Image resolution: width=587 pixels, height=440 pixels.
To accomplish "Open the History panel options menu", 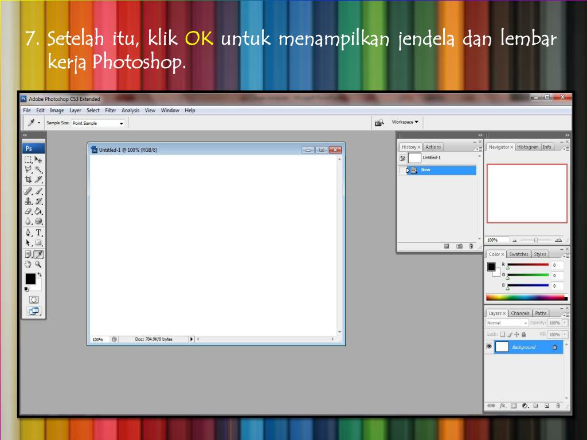I will click(x=479, y=148).
